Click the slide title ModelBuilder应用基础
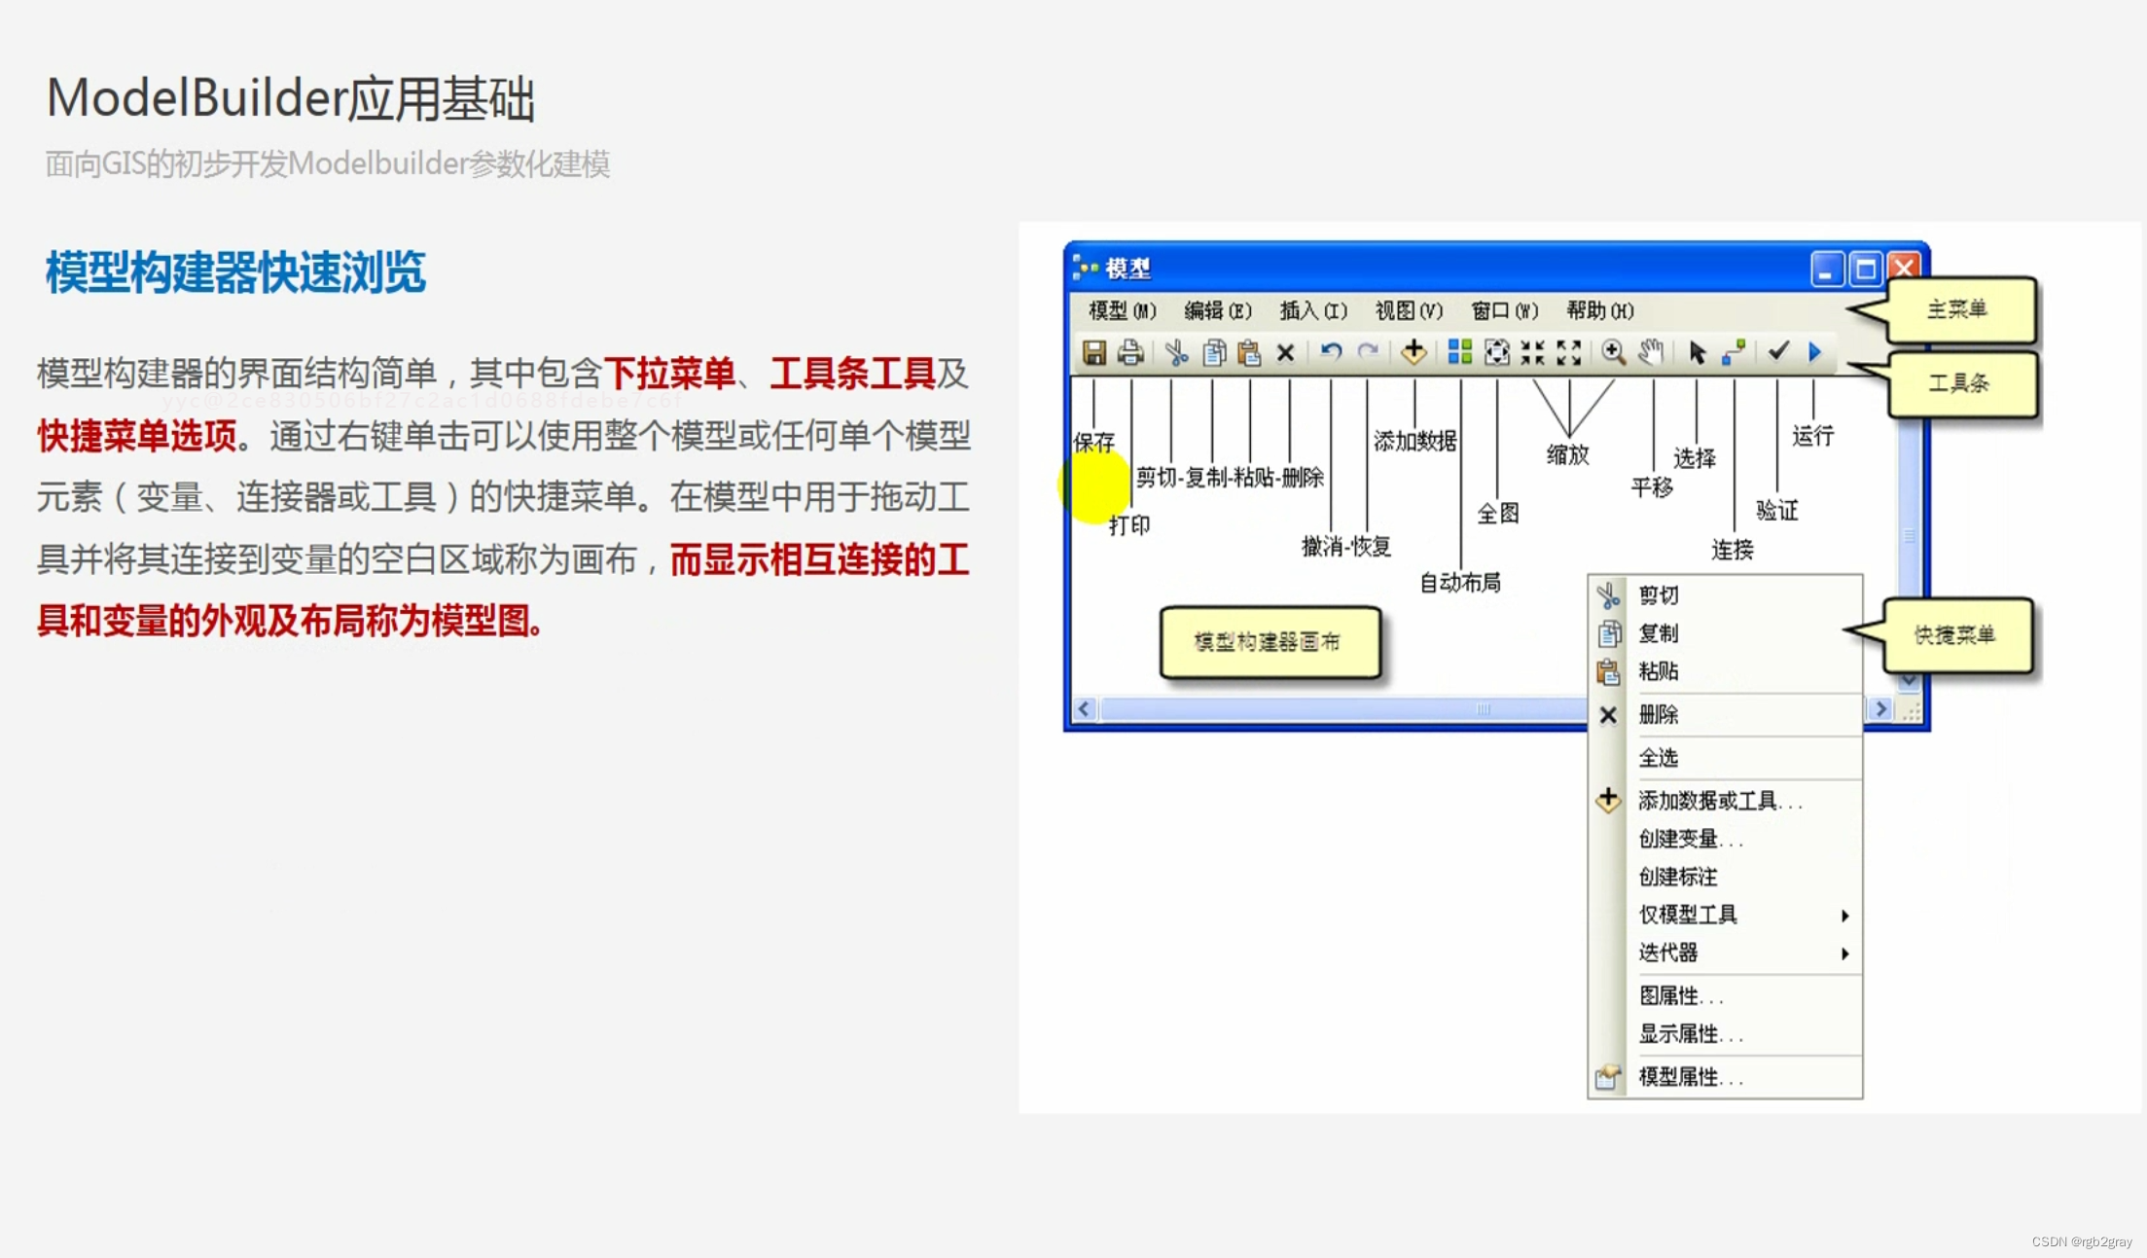 291,98
